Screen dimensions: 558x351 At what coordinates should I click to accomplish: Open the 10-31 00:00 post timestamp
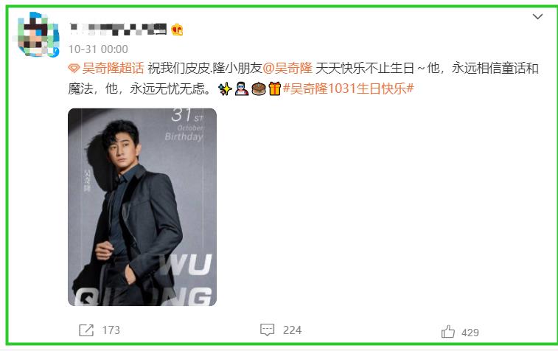coord(98,49)
